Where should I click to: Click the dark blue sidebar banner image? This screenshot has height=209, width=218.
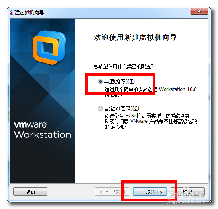43,101
